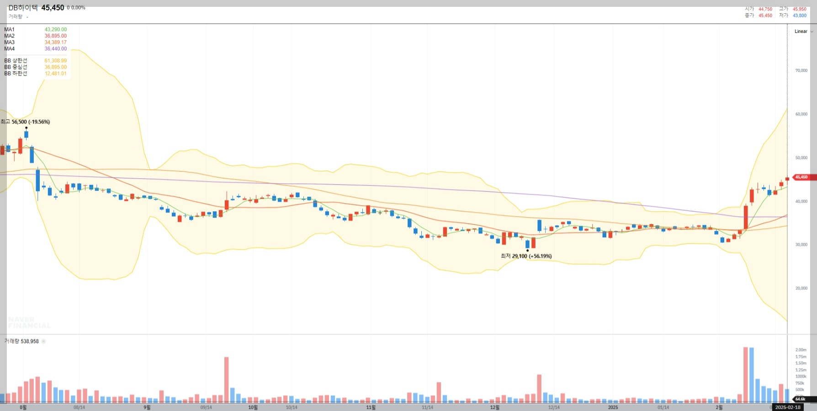Screen dimensions: 817x411
Task: Click the 11월 label on the time axis
Action: (x=371, y=407)
